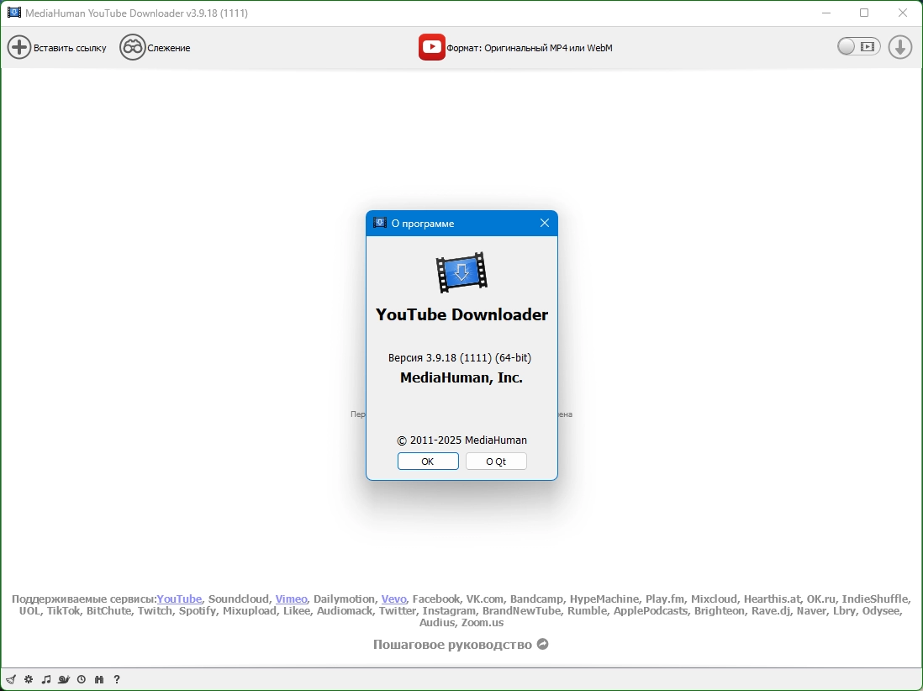Image resolution: width=923 pixels, height=691 pixels.
Task: Click the red YouTube format icon
Action: 431,47
